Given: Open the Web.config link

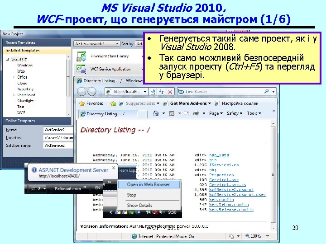Looking at the screenshot, I should [x=221, y=200].
